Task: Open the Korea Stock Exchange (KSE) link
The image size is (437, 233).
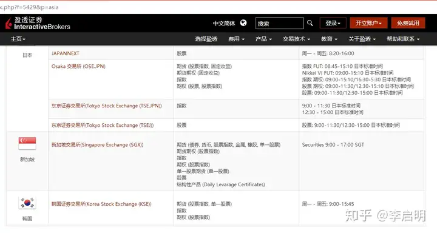Action: pos(101,204)
